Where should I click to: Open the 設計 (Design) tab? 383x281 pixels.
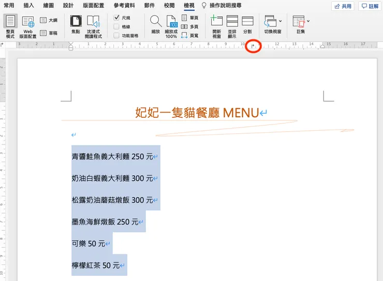pos(68,5)
